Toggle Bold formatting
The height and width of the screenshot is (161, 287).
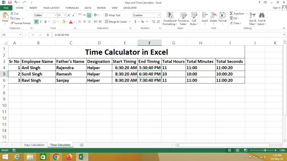pyautogui.click(x=36, y=22)
